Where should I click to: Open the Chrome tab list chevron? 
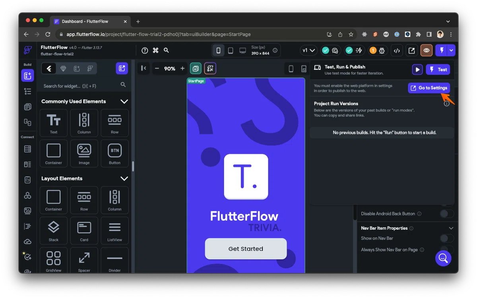coord(448,21)
